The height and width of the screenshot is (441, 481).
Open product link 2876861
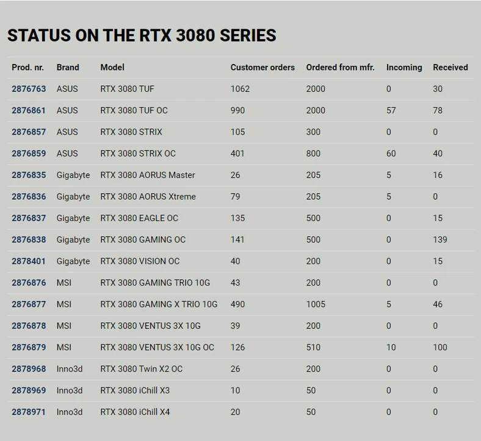(29, 110)
